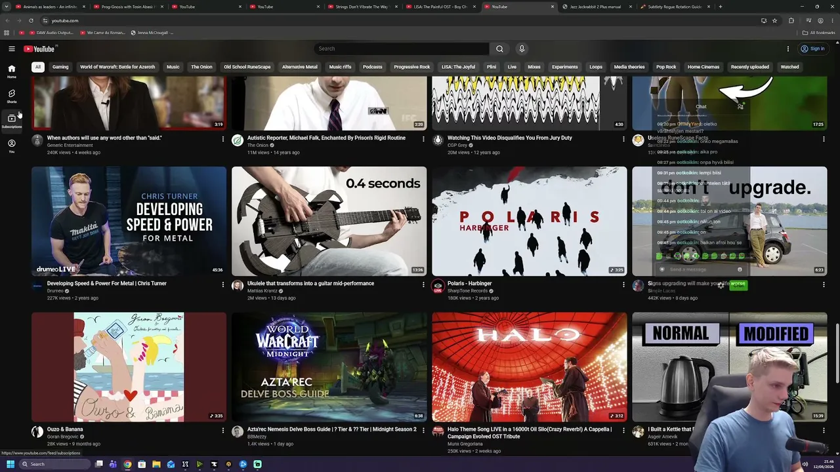The image size is (840, 472).
Task: Play the 0.4 seconds ukulele thumbnail
Action: (329, 221)
